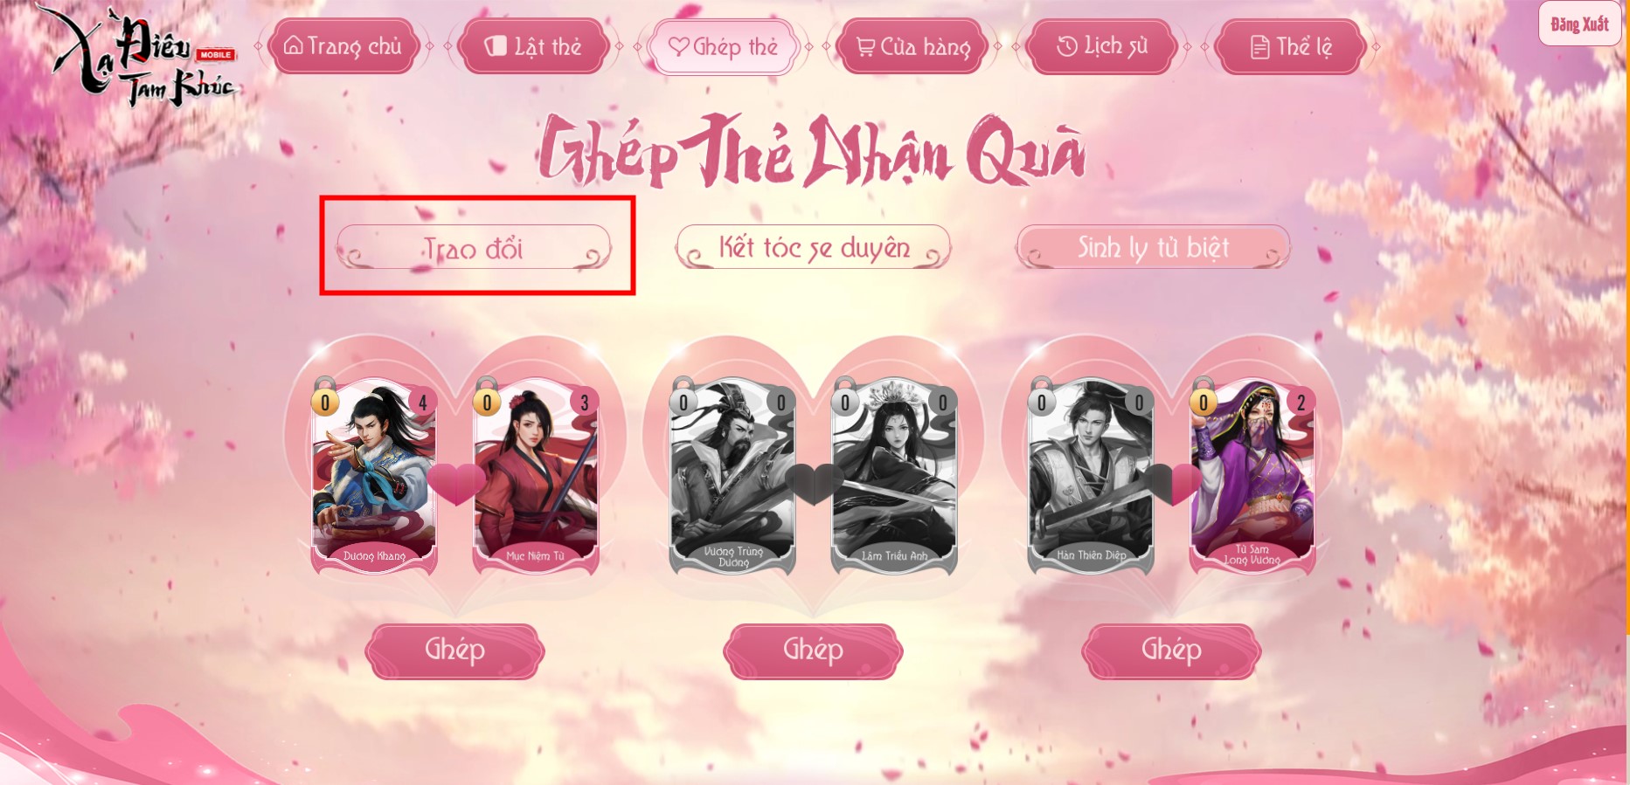The height and width of the screenshot is (785, 1630).
Task: Switch to the Trao đổi tab
Action: click(x=474, y=247)
